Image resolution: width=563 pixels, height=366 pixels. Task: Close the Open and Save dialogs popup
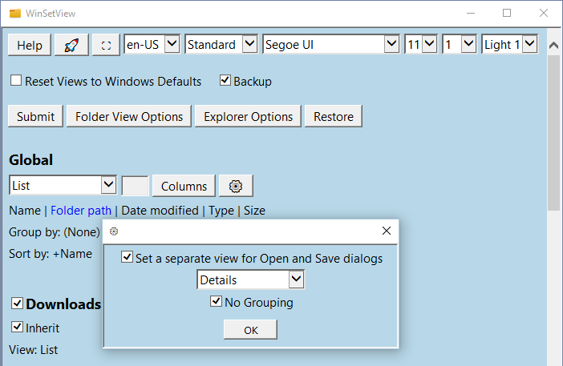(387, 231)
